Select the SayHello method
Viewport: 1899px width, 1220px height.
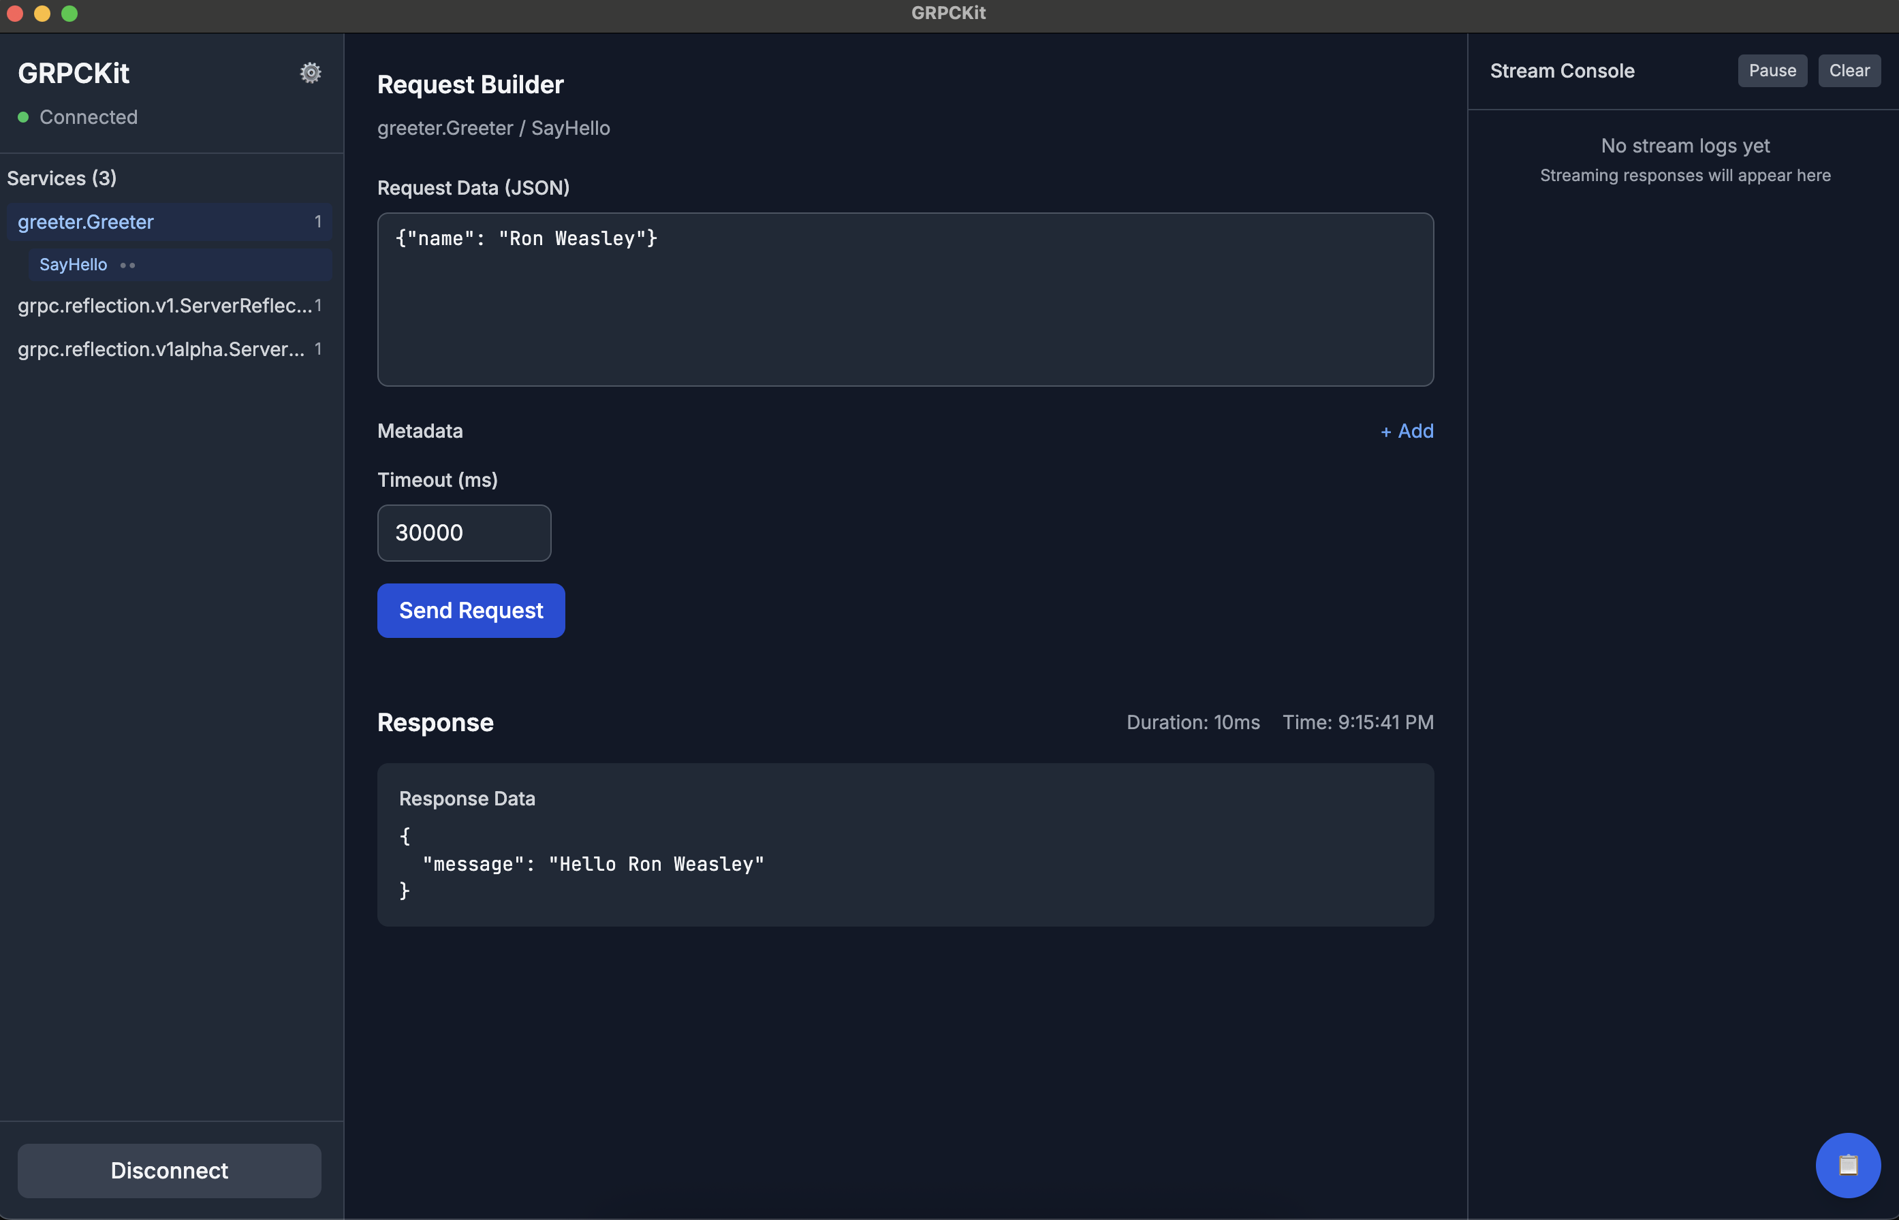[180, 265]
